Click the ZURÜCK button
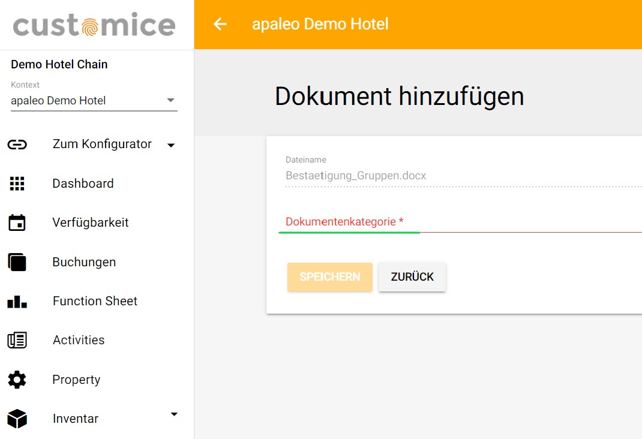The width and height of the screenshot is (642, 439). tap(412, 277)
